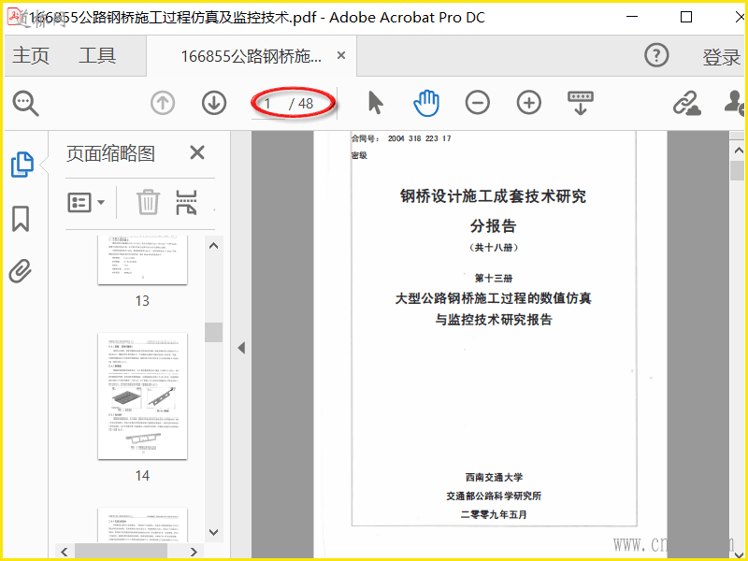Click the page number input field
Screen dimensions: 748x561
click(269, 104)
